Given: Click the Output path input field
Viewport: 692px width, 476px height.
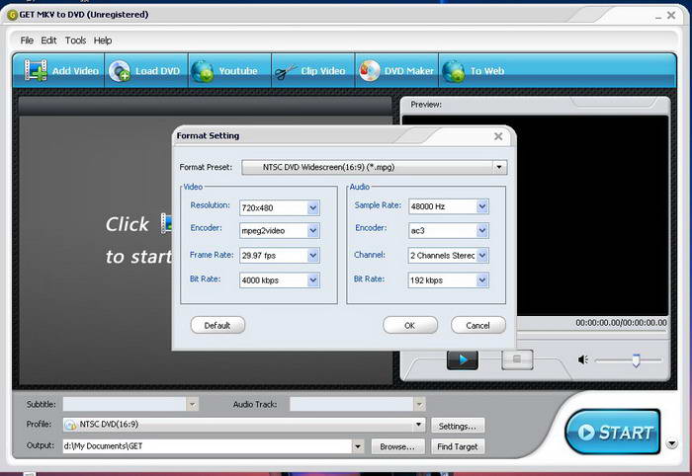Looking at the screenshot, I should [206, 447].
